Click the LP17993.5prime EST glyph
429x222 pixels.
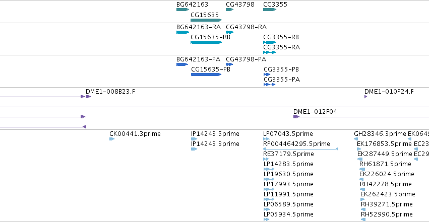click(269, 189)
